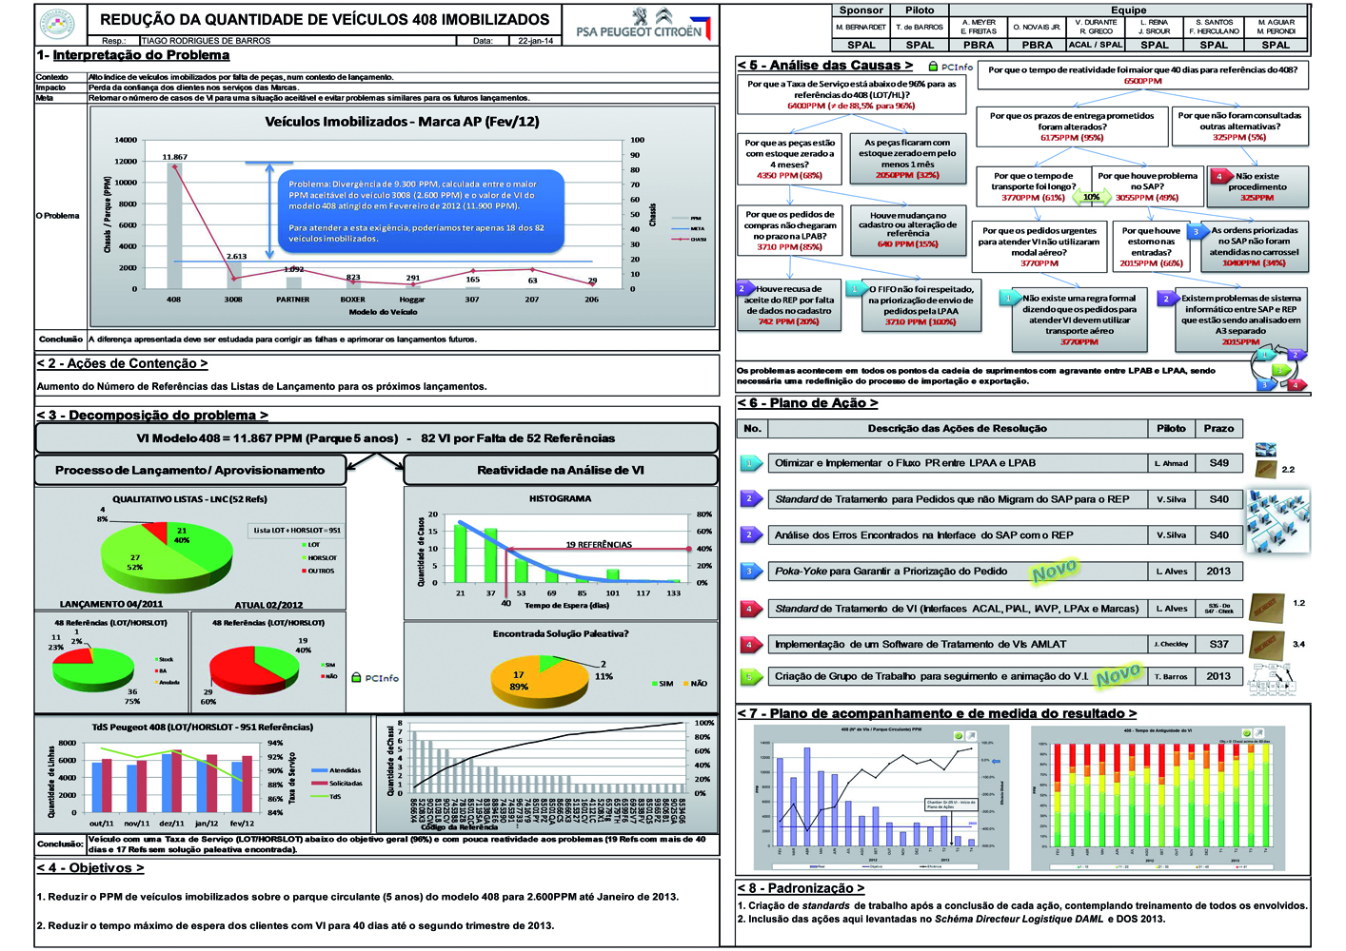Screen dimensions: 1346x951
Task: Click the 'Prazo' column header in action plan
Action: click(x=1218, y=428)
